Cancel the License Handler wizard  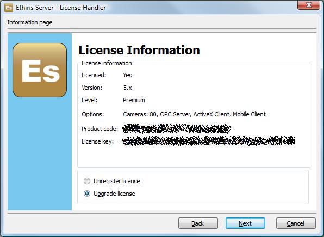(296, 223)
